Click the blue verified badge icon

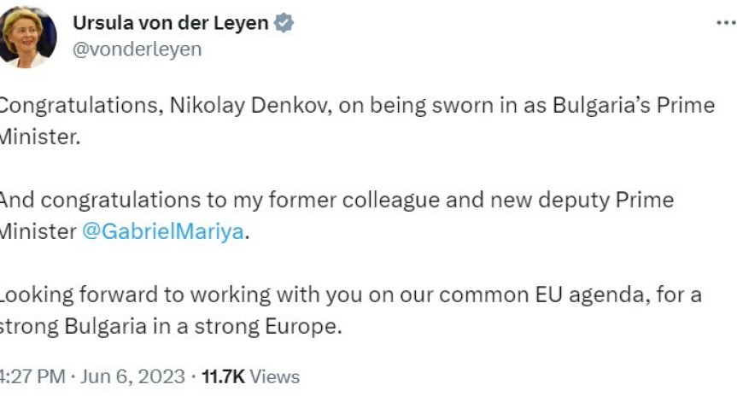pos(285,23)
